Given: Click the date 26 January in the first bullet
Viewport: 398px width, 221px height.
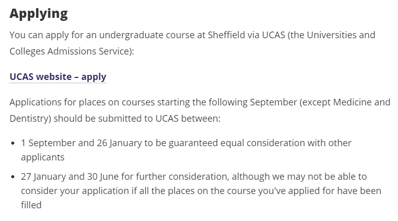Looking at the screenshot, I should [119, 143].
